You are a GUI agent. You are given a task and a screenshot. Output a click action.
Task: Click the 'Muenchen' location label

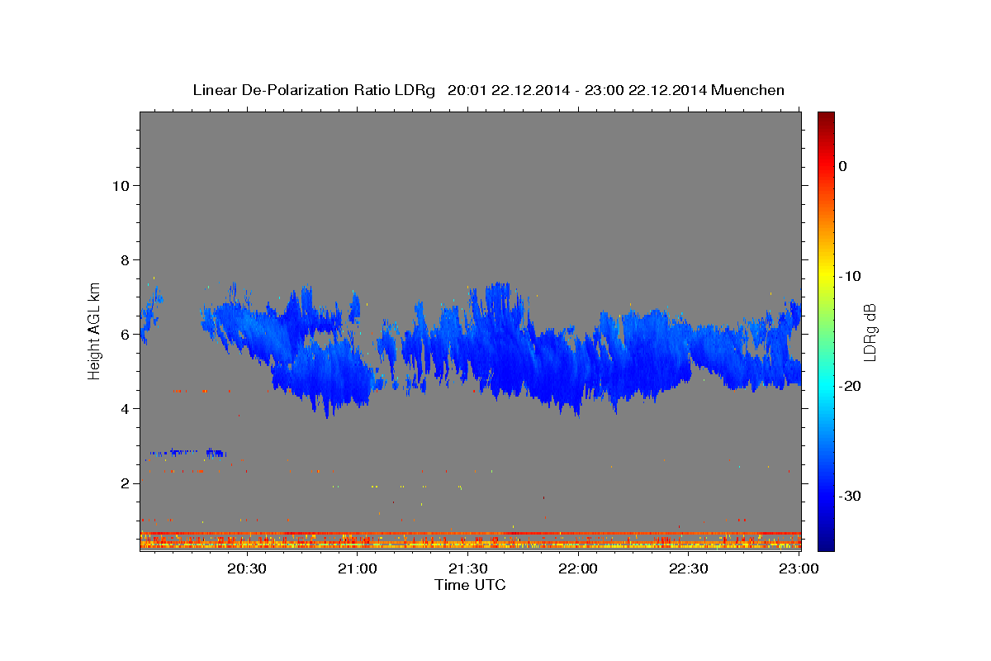coord(748,90)
